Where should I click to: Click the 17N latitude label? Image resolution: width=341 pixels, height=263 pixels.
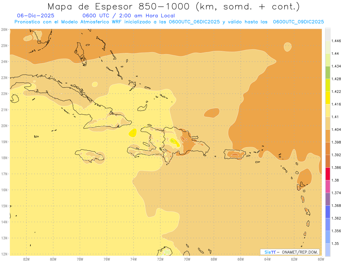(4, 174)
